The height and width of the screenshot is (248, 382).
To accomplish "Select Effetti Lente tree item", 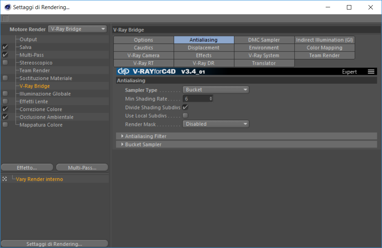I will pyautogui.click(x=34, y=101).
